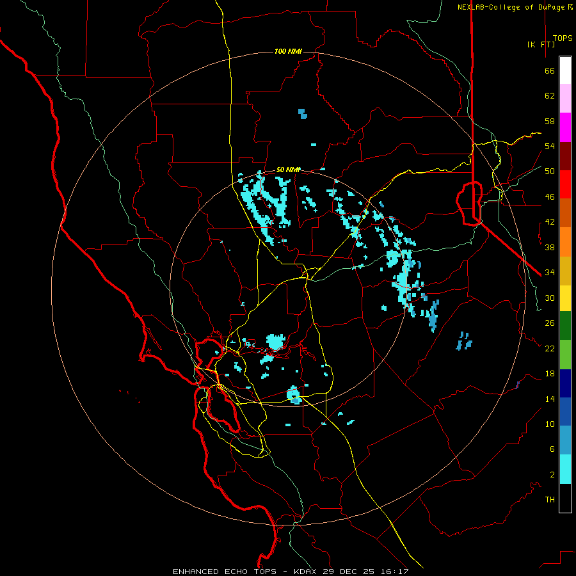Select the orange 42 kft legend swatch
Viewport: 576px width, 576px height.
click(x=565, y=242)
